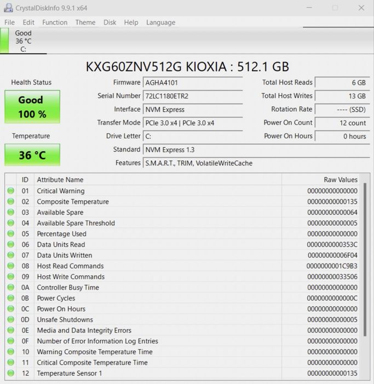Click the drive title KXG60ZNV512G KIOXIA

tap(187, 66)
